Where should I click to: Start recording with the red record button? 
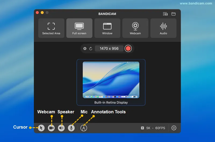(x=128, y=48)
